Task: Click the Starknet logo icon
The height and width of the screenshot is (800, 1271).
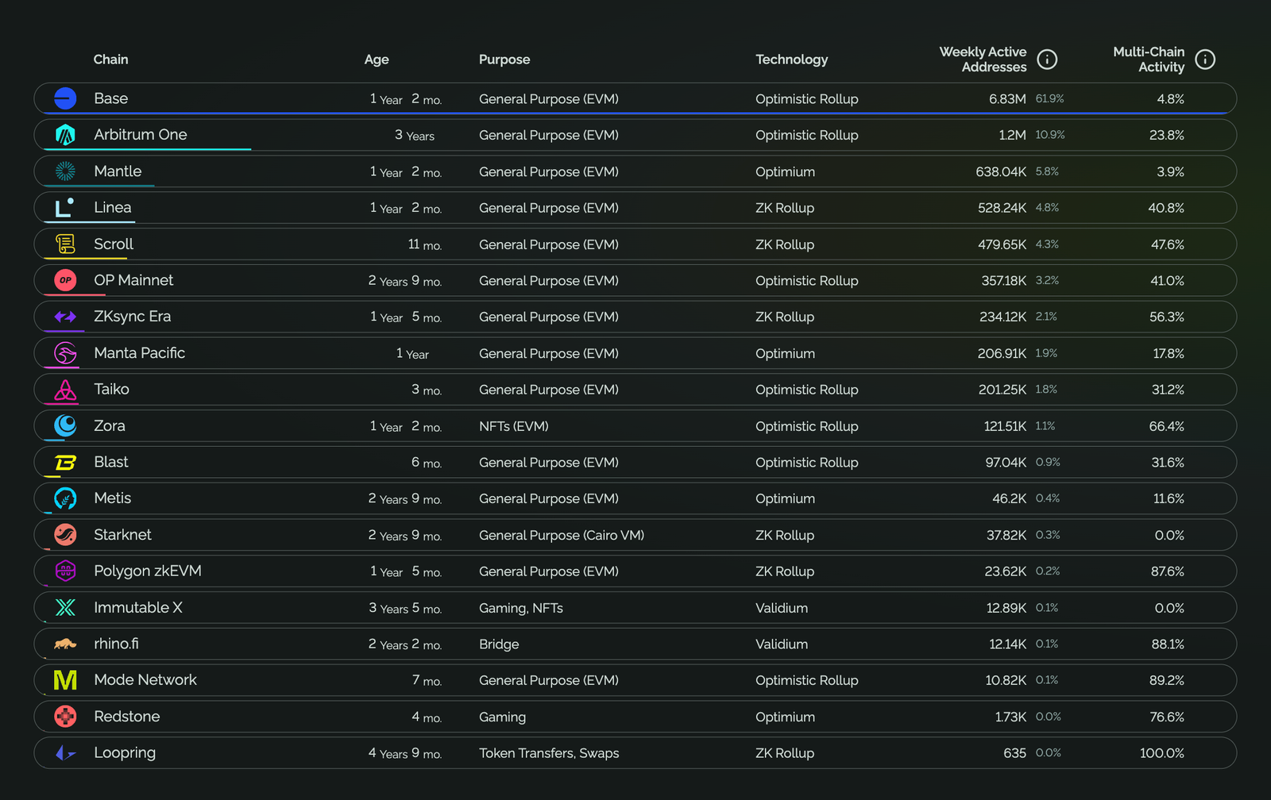Action: (x=65, y=535)
